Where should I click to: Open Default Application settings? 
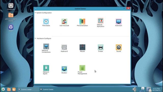point(101,22)
